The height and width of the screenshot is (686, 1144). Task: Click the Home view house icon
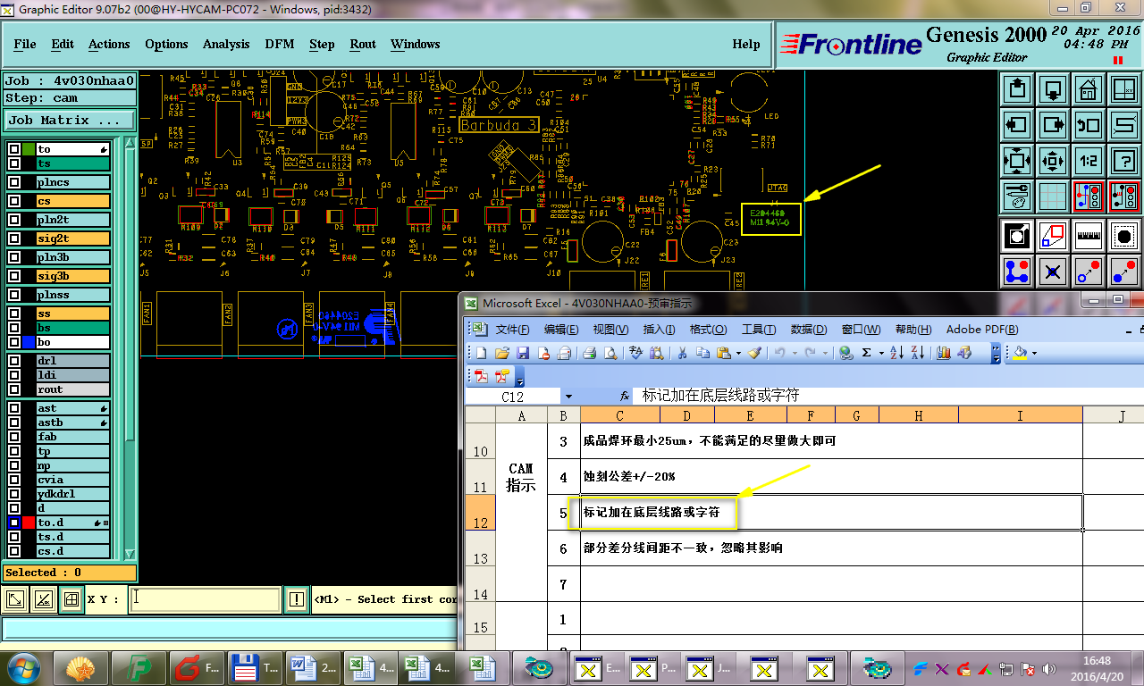[x=1088, y=89]
